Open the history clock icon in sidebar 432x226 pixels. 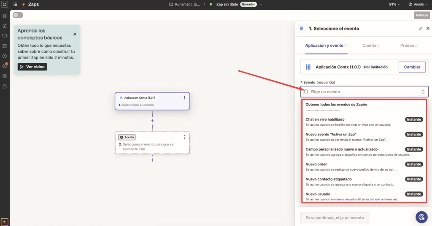[x=5, y=56]
